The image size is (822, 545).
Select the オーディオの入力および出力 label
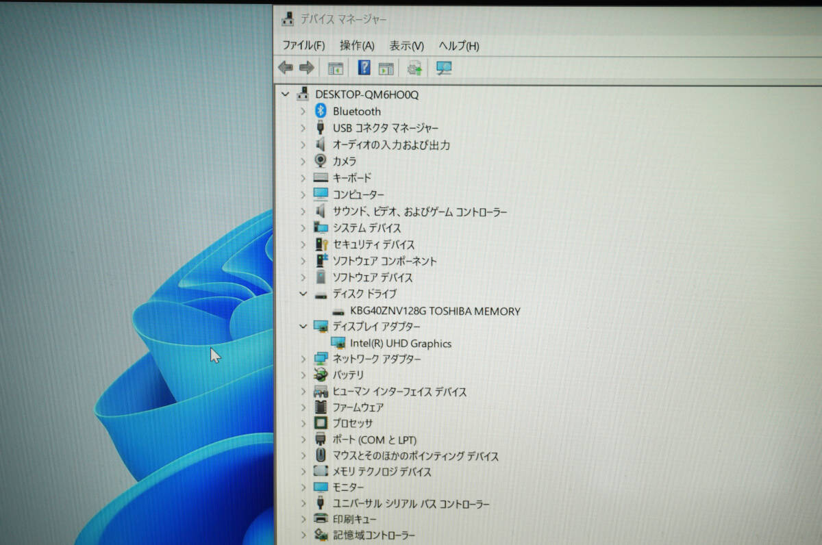(x=391, y=145)
